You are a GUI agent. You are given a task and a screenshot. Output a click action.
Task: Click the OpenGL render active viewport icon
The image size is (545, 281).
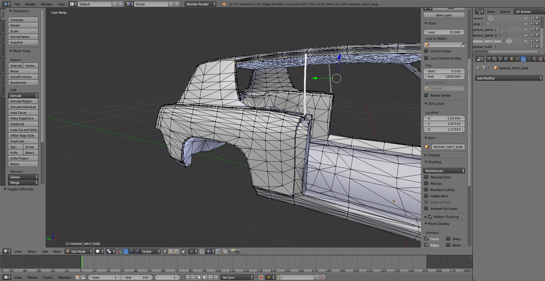[232, 251]
